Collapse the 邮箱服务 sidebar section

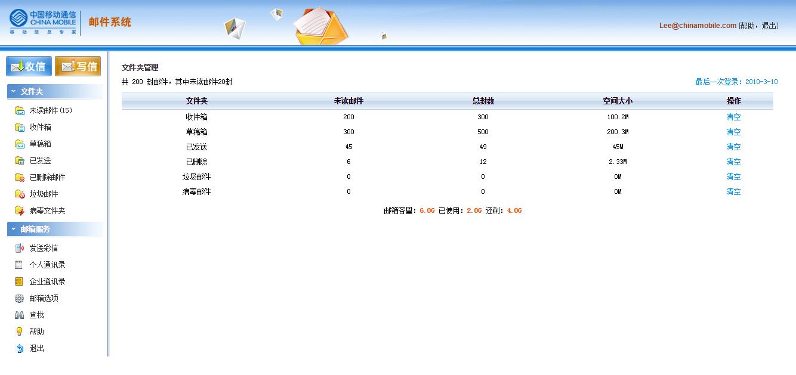(14, 229)
